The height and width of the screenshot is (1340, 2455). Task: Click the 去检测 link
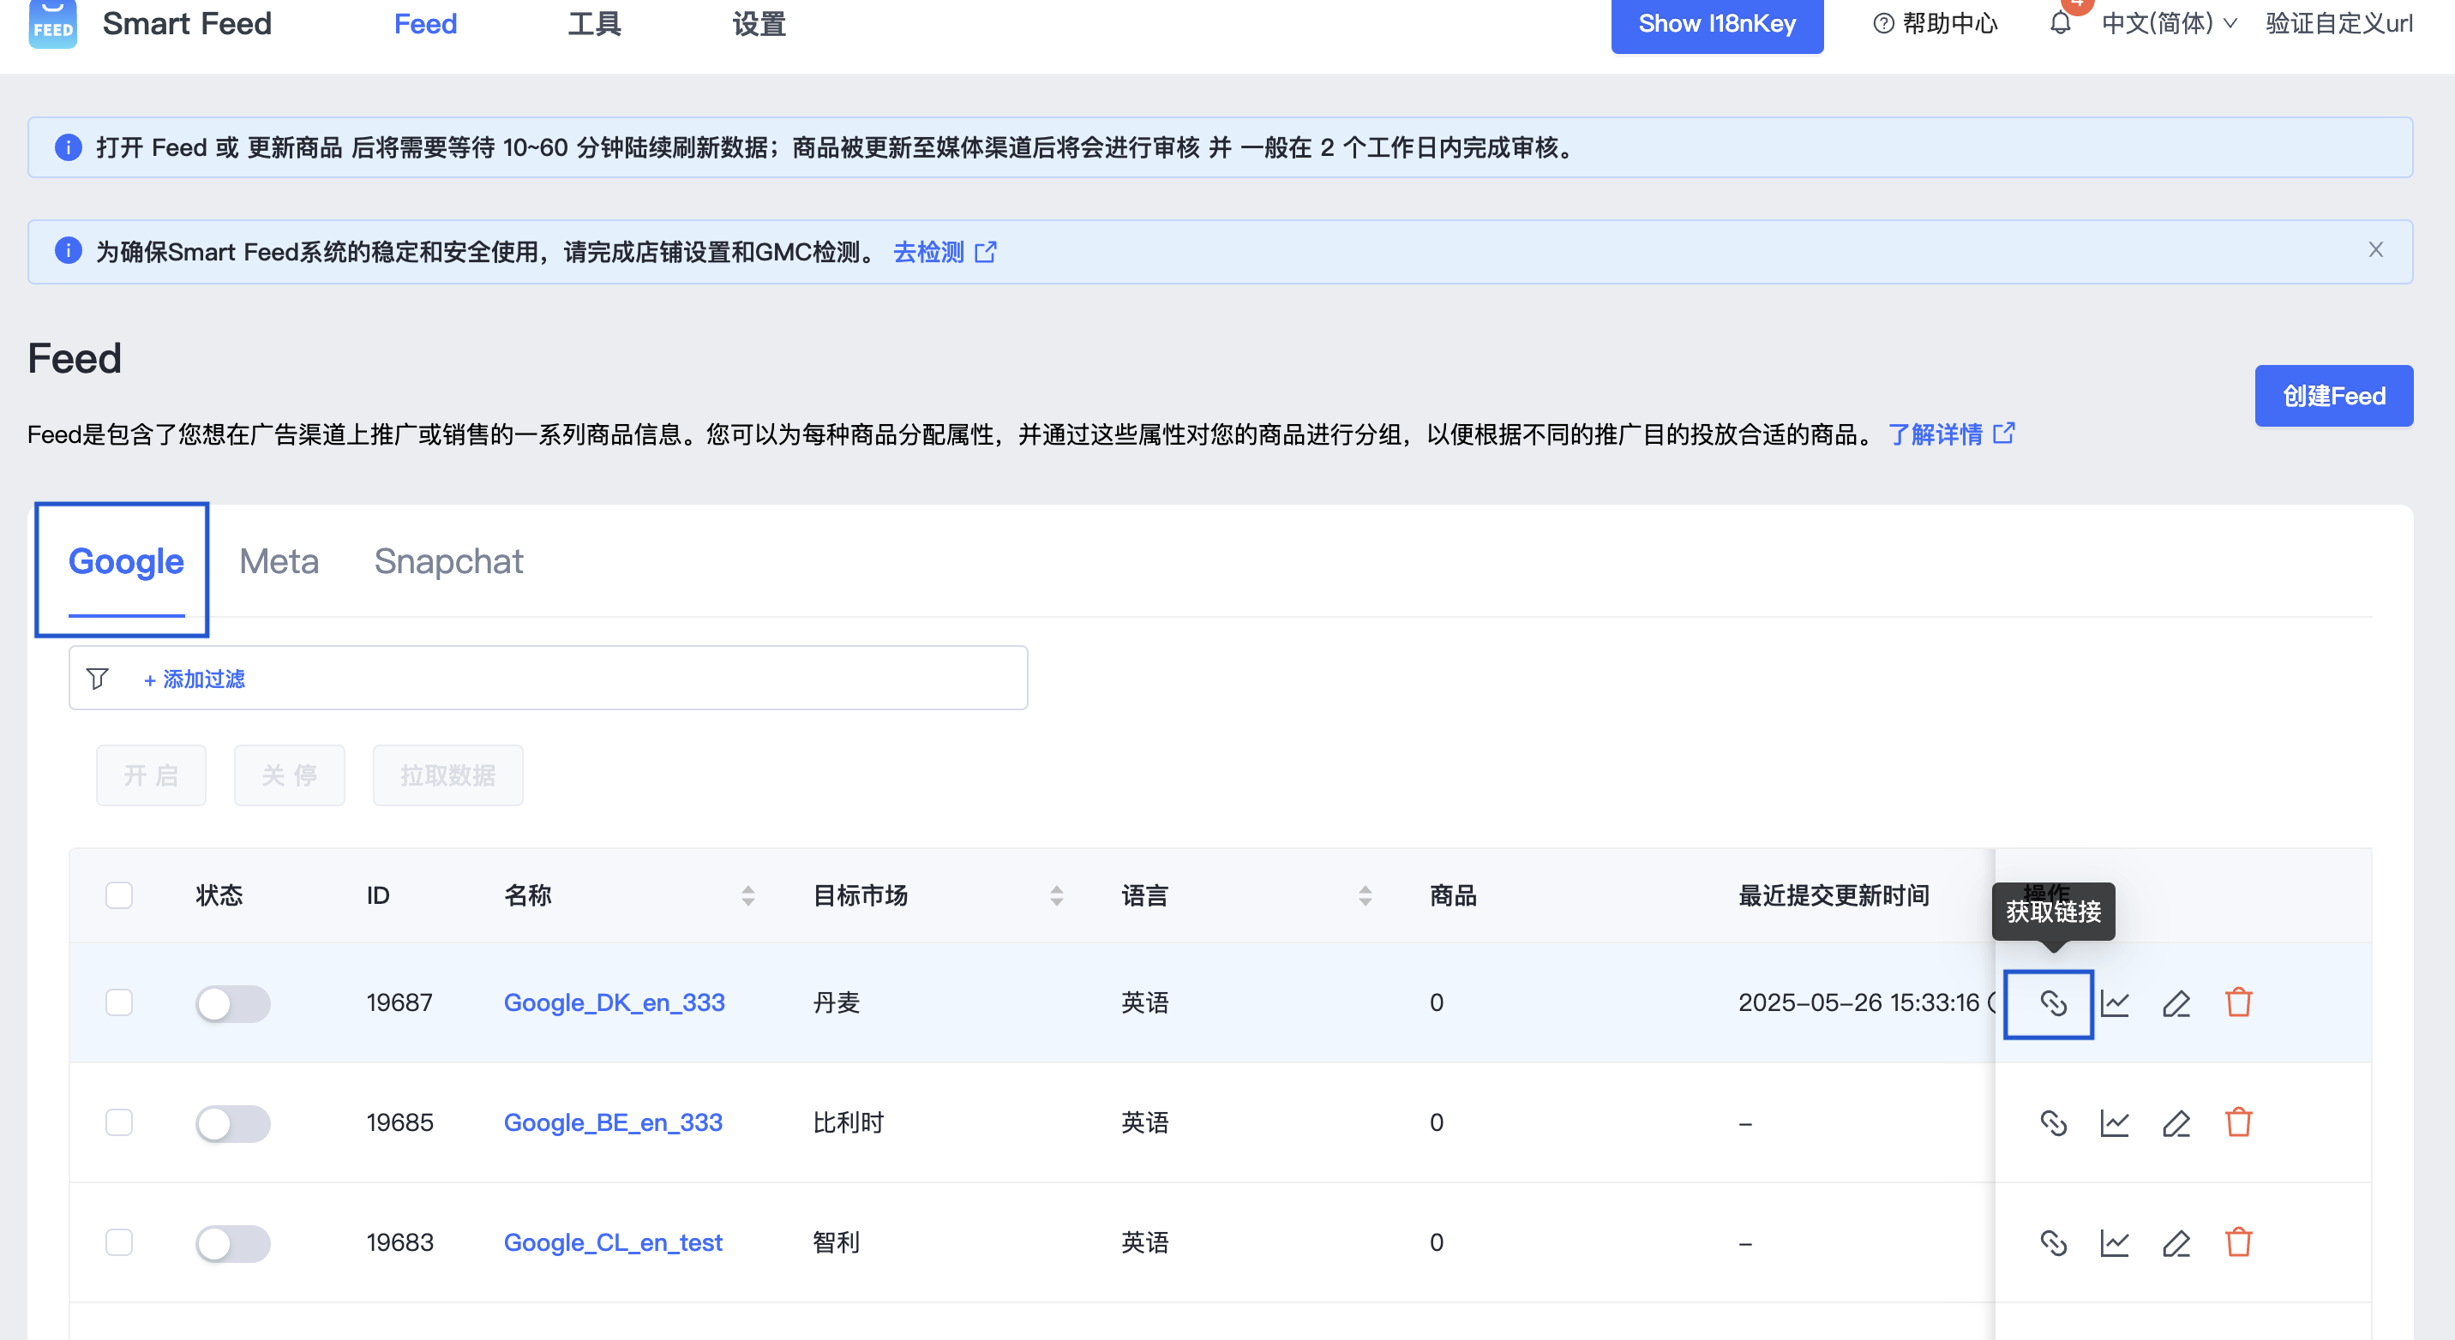tap(945, 251)
